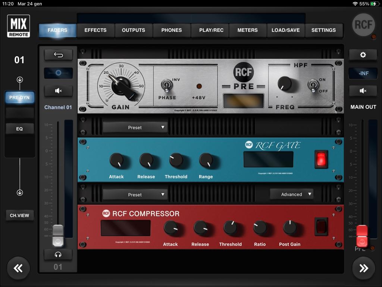Click the RCF Compressor display screen
Screen dimensions: 382x287
126,228
